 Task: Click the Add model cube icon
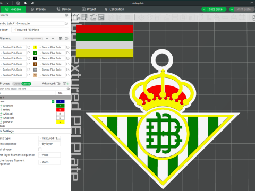(76, 18)
